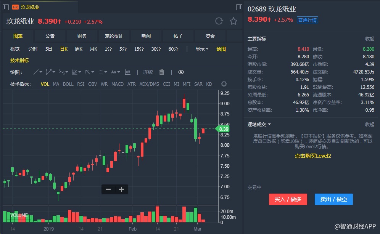This screenshot has width=380, height=234.
Task: Click the candlestick measure tool icon
Action: click(x=127, y=72)
